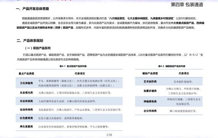Image resolution: width=218 pixels, height=138 pixels.
Task: Select the row label '艺术创作类'
Action: coord(150,82)
